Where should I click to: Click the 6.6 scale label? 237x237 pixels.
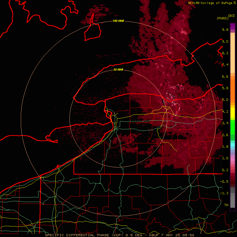click(225, 76)
